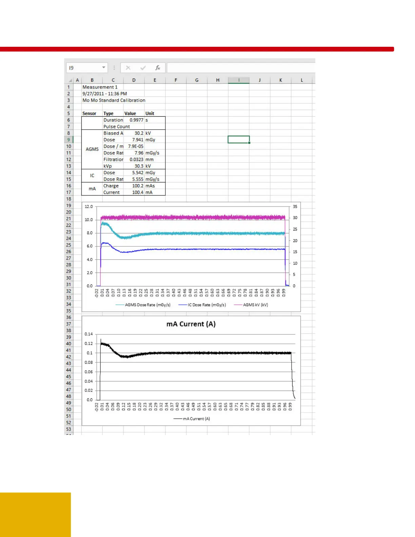Click the 'Sensor' header cell

89,113
